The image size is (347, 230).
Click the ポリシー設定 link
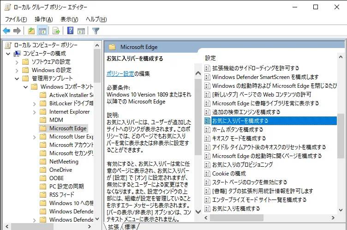120,73
